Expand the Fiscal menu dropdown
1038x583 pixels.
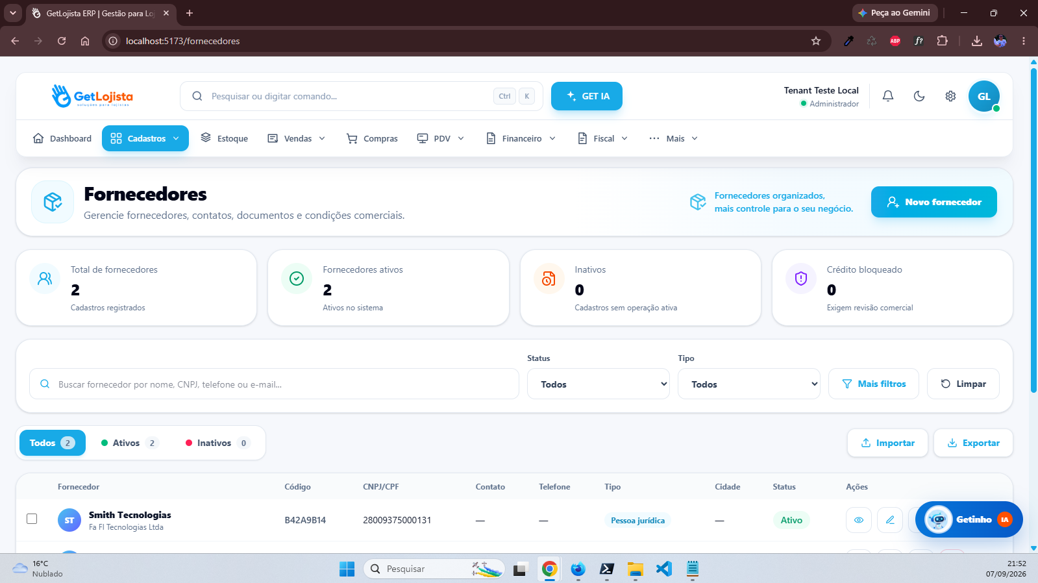coord(603,138)
